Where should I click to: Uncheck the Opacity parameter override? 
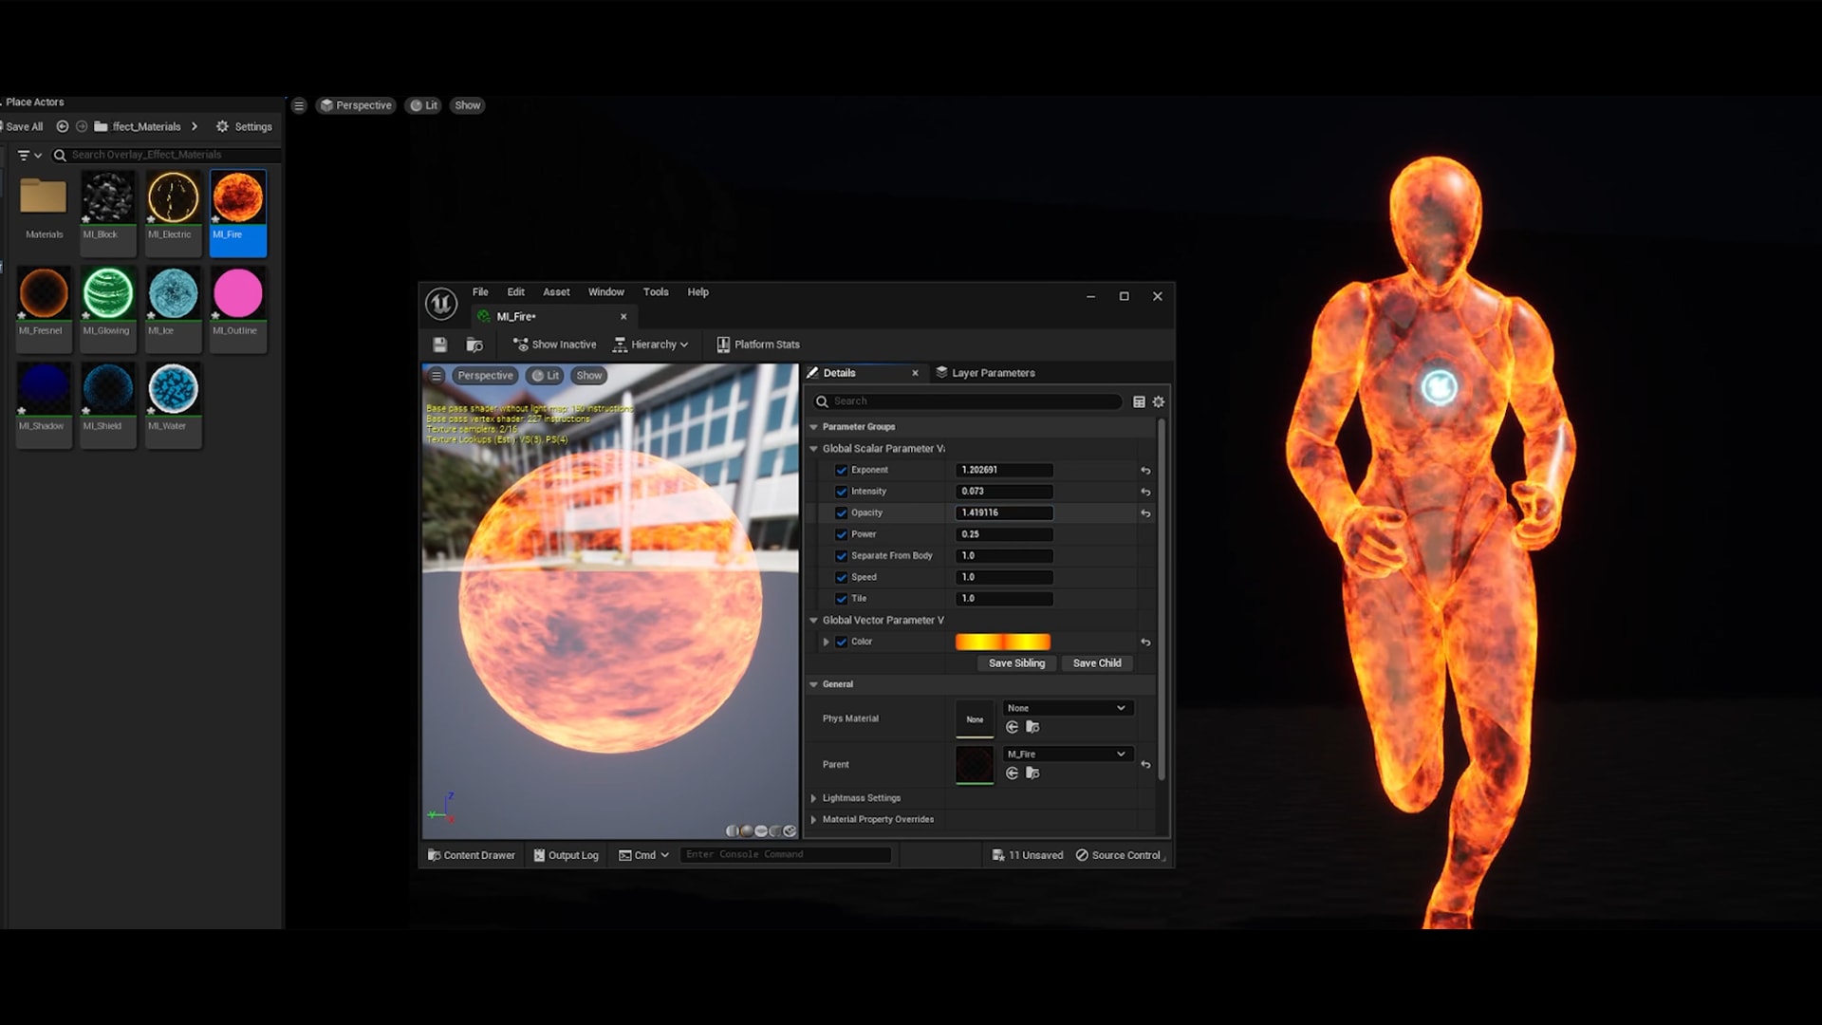tap(842, 512)
